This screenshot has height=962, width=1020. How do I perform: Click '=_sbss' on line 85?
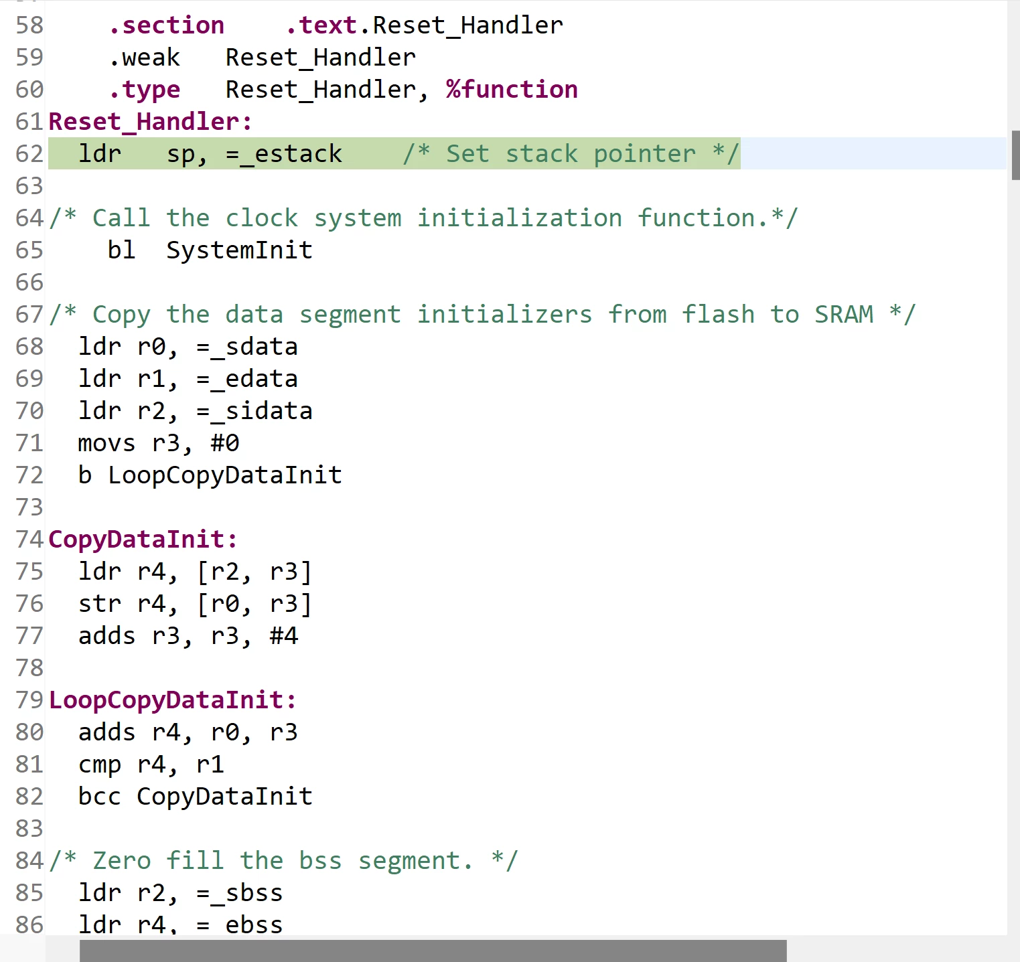240,892
